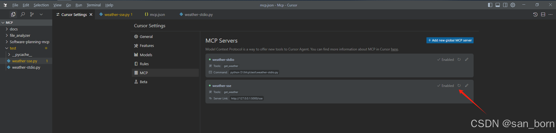
Task: Open weather-stdio.py in explorer tree
Action: click(26, 67)
